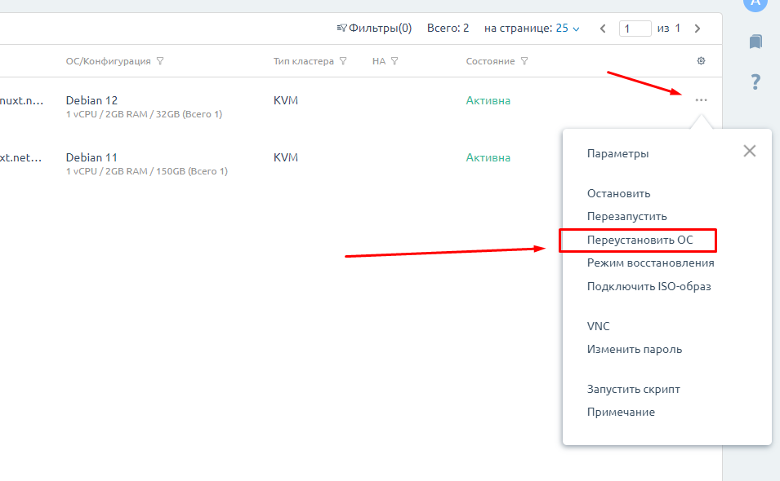Image resolution: width=780 pixels, height=481 pixels.
Task: Filter by the ОС/Конфигурация column
Action: [x=160, y=61]
